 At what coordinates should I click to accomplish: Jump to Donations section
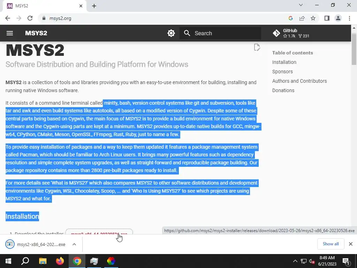click(283, 90)
